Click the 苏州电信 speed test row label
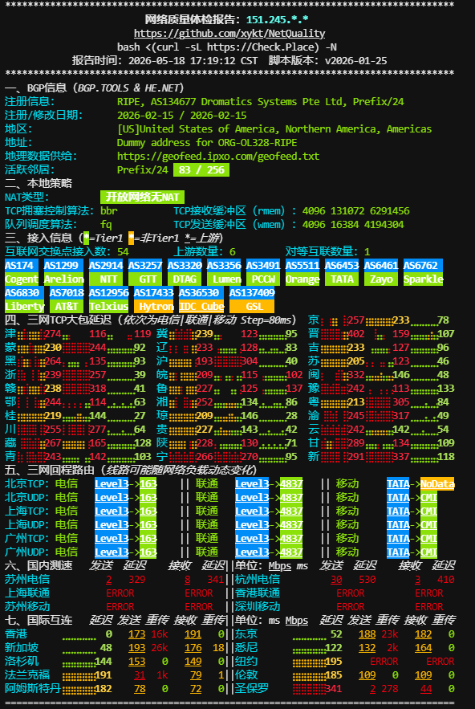Viewport: 475px width, 709px height. click(x=27, y=579)
